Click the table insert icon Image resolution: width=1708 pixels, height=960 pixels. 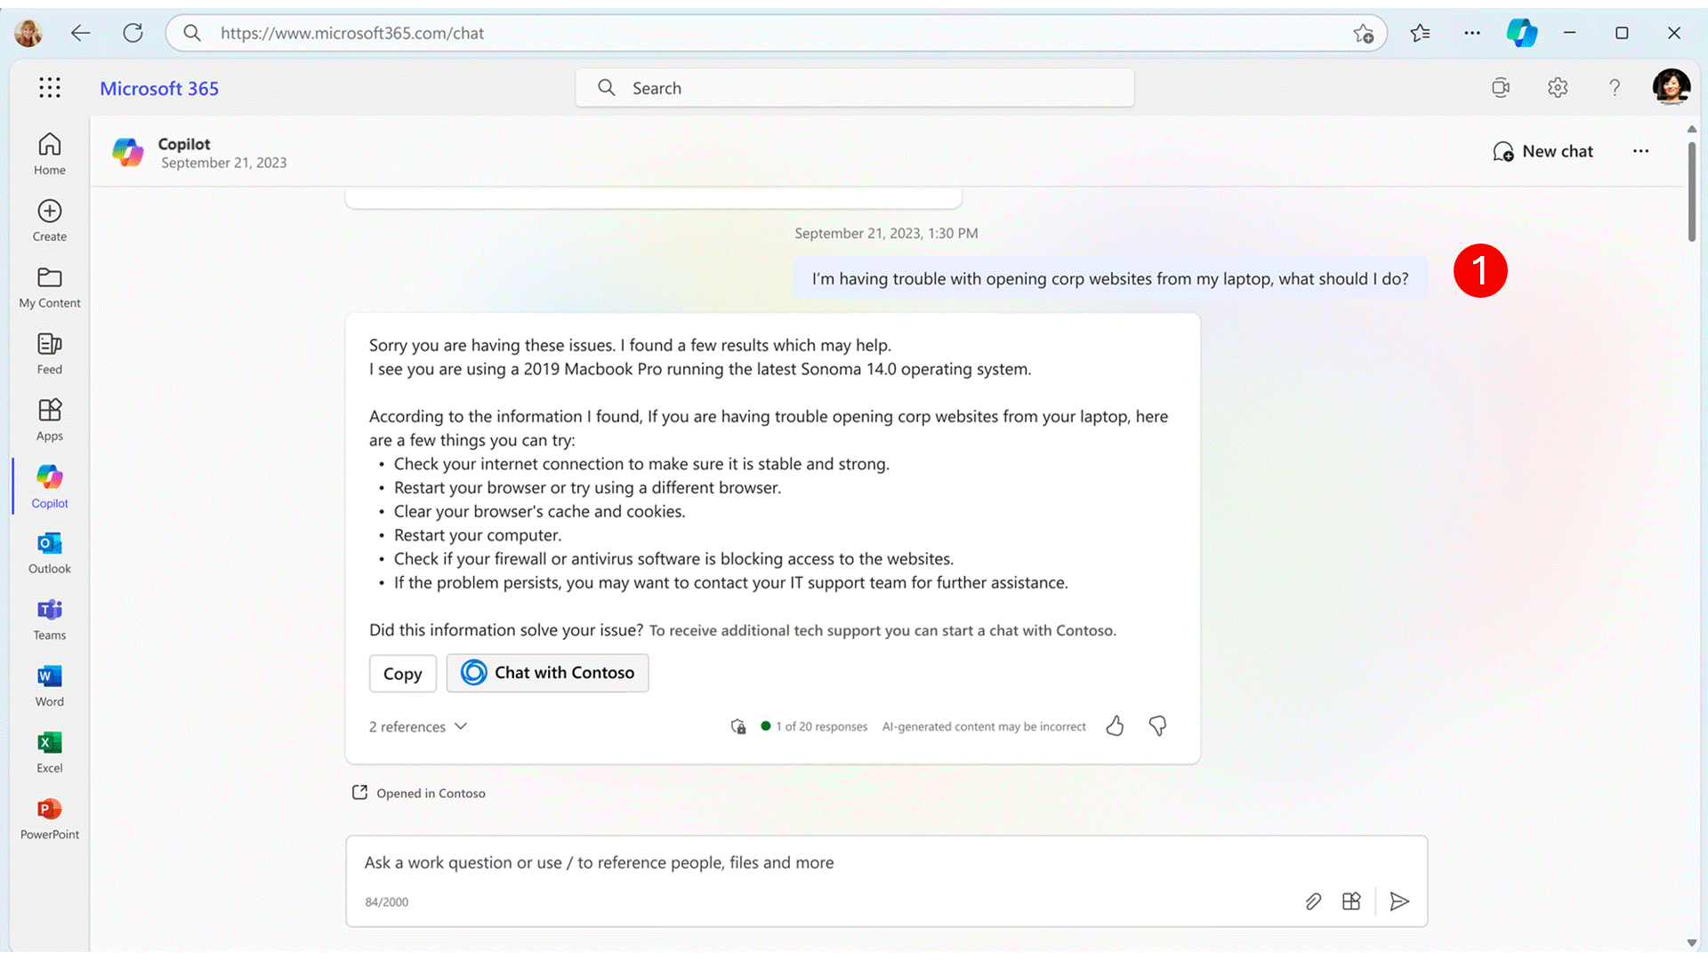[x=1351, y=901]
